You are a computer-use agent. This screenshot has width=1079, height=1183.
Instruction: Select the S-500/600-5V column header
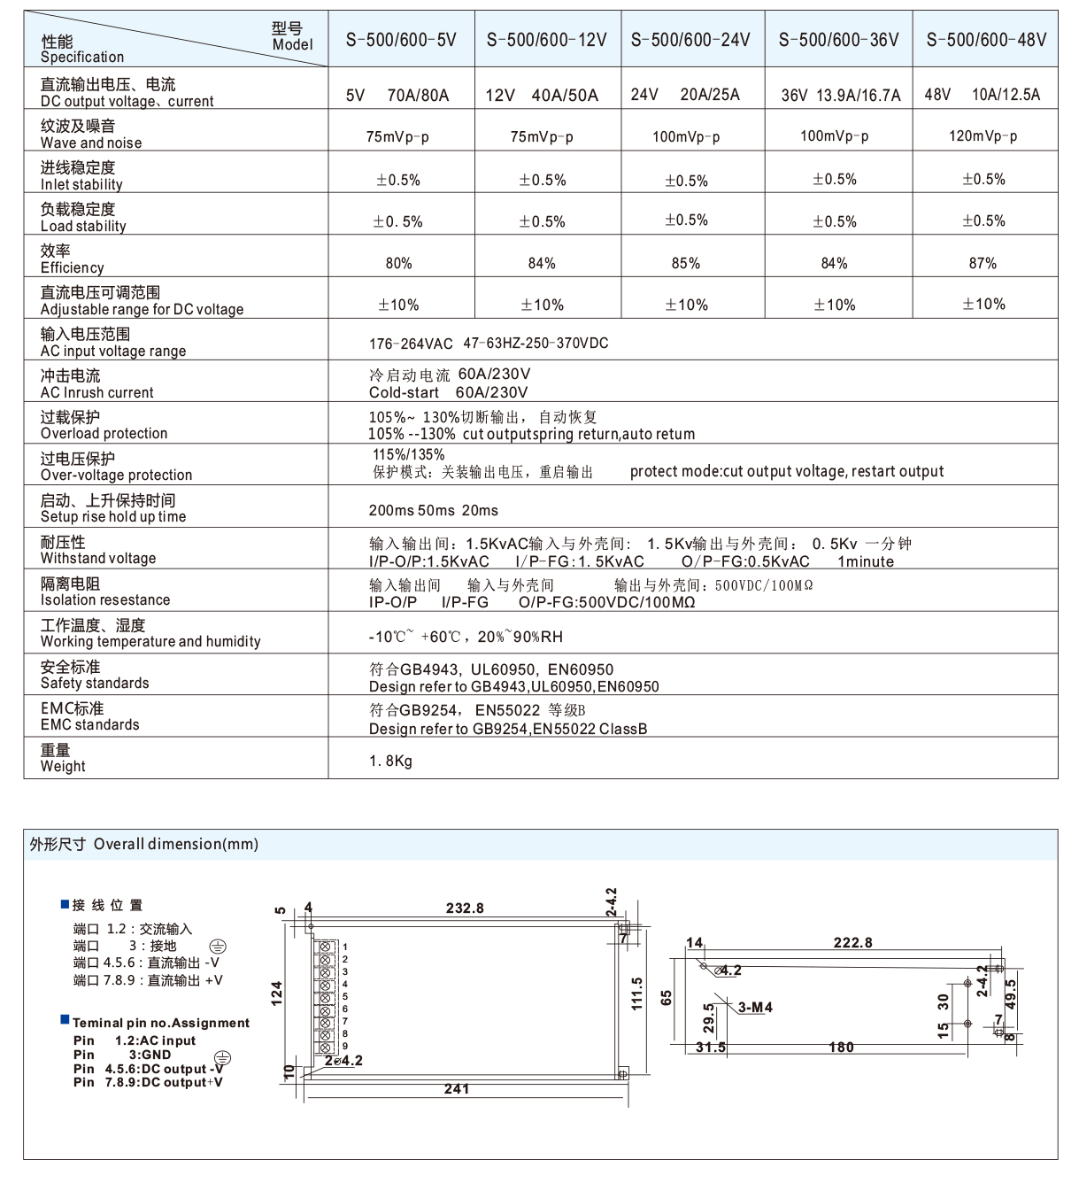[x=400, y=39]
